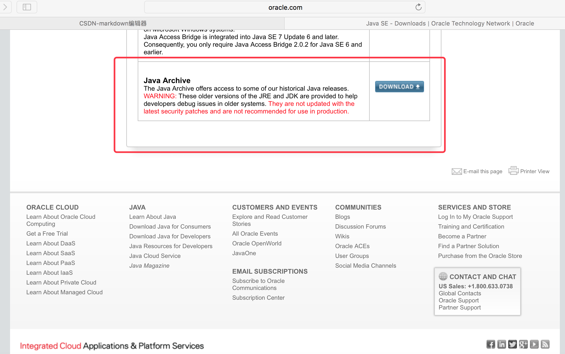
Task: Click the envelope E-mail this page icon
Action: pyautogui.click(x=457, y=171)
